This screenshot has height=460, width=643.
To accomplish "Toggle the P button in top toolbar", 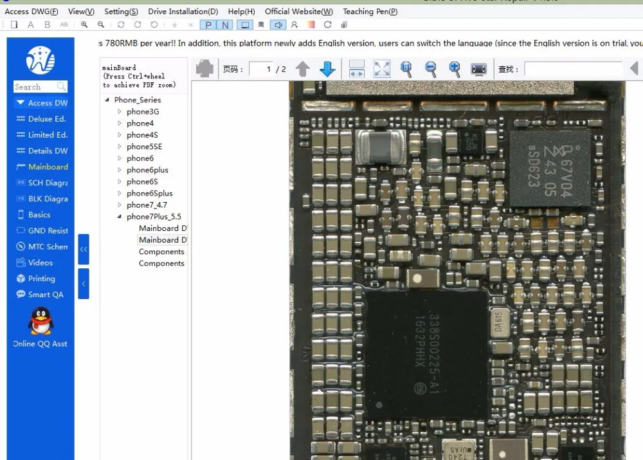I will point(208,25).
